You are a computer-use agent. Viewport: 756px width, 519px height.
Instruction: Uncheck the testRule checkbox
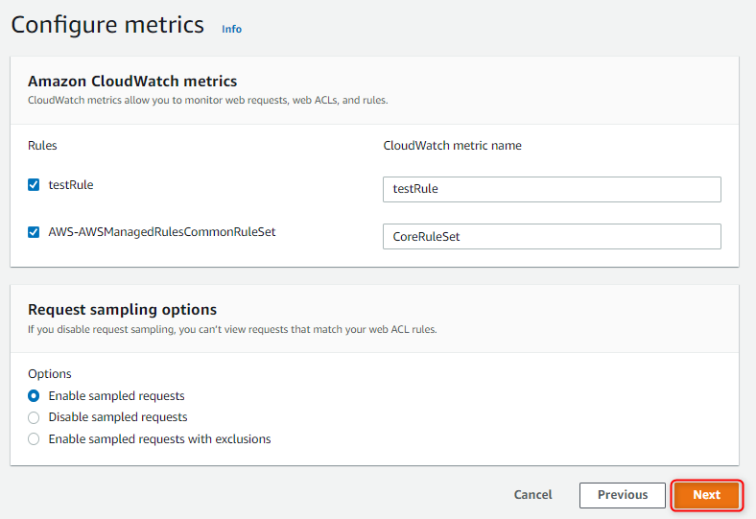tap(35, 185)
